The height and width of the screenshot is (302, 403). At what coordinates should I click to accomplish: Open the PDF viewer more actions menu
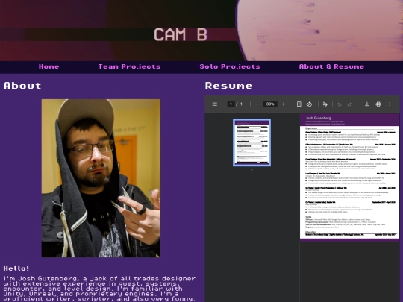pos(390,104)
